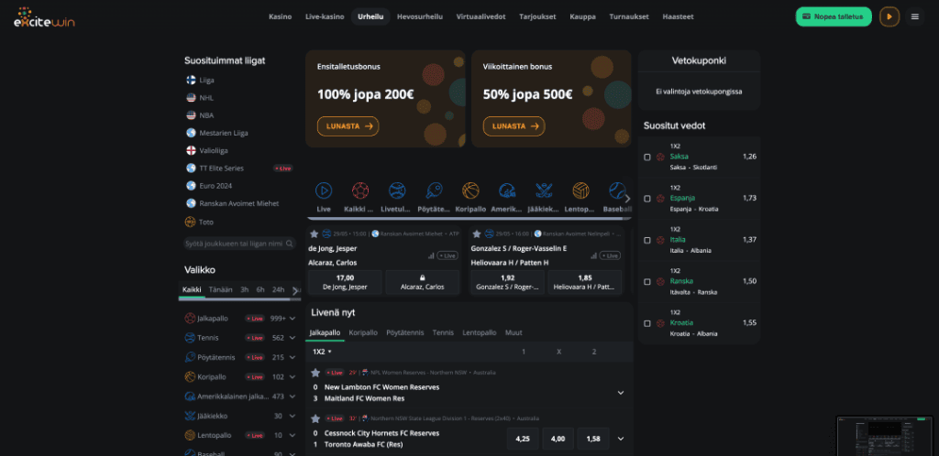Viewport: 939px width, 456px height.
Task: Tick the Espanja bet checkbox
Action: click(x=646, y=199)
